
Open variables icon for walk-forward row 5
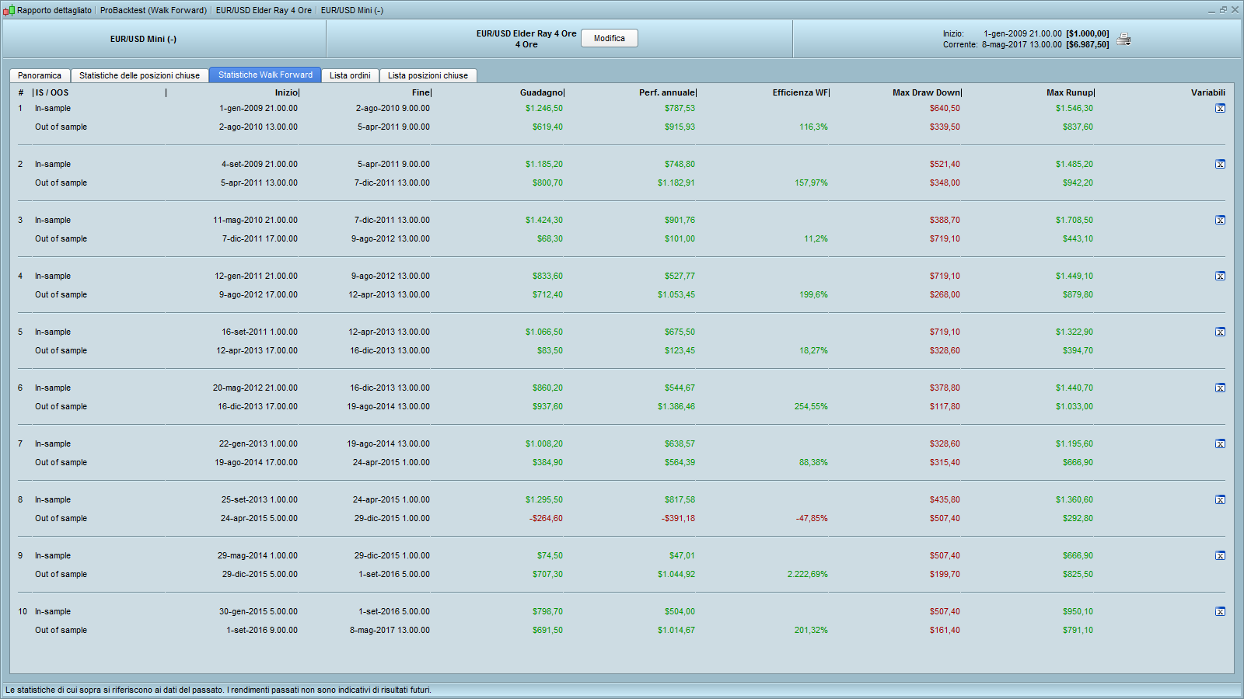pos(1220,332)
